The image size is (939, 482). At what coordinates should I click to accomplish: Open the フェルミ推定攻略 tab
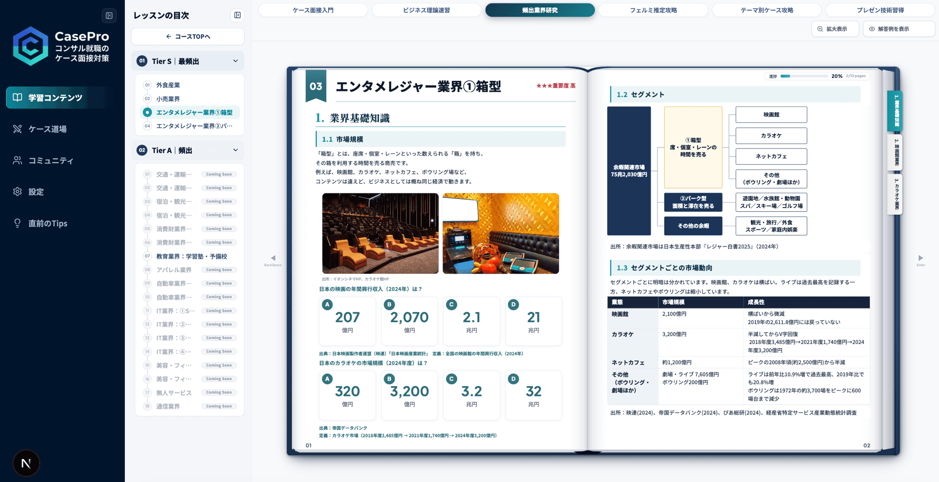pos(654,10)
